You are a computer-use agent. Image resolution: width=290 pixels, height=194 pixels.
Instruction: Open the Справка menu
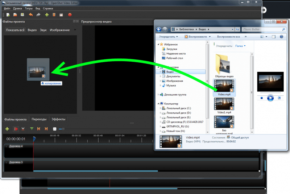coord(48,8)
